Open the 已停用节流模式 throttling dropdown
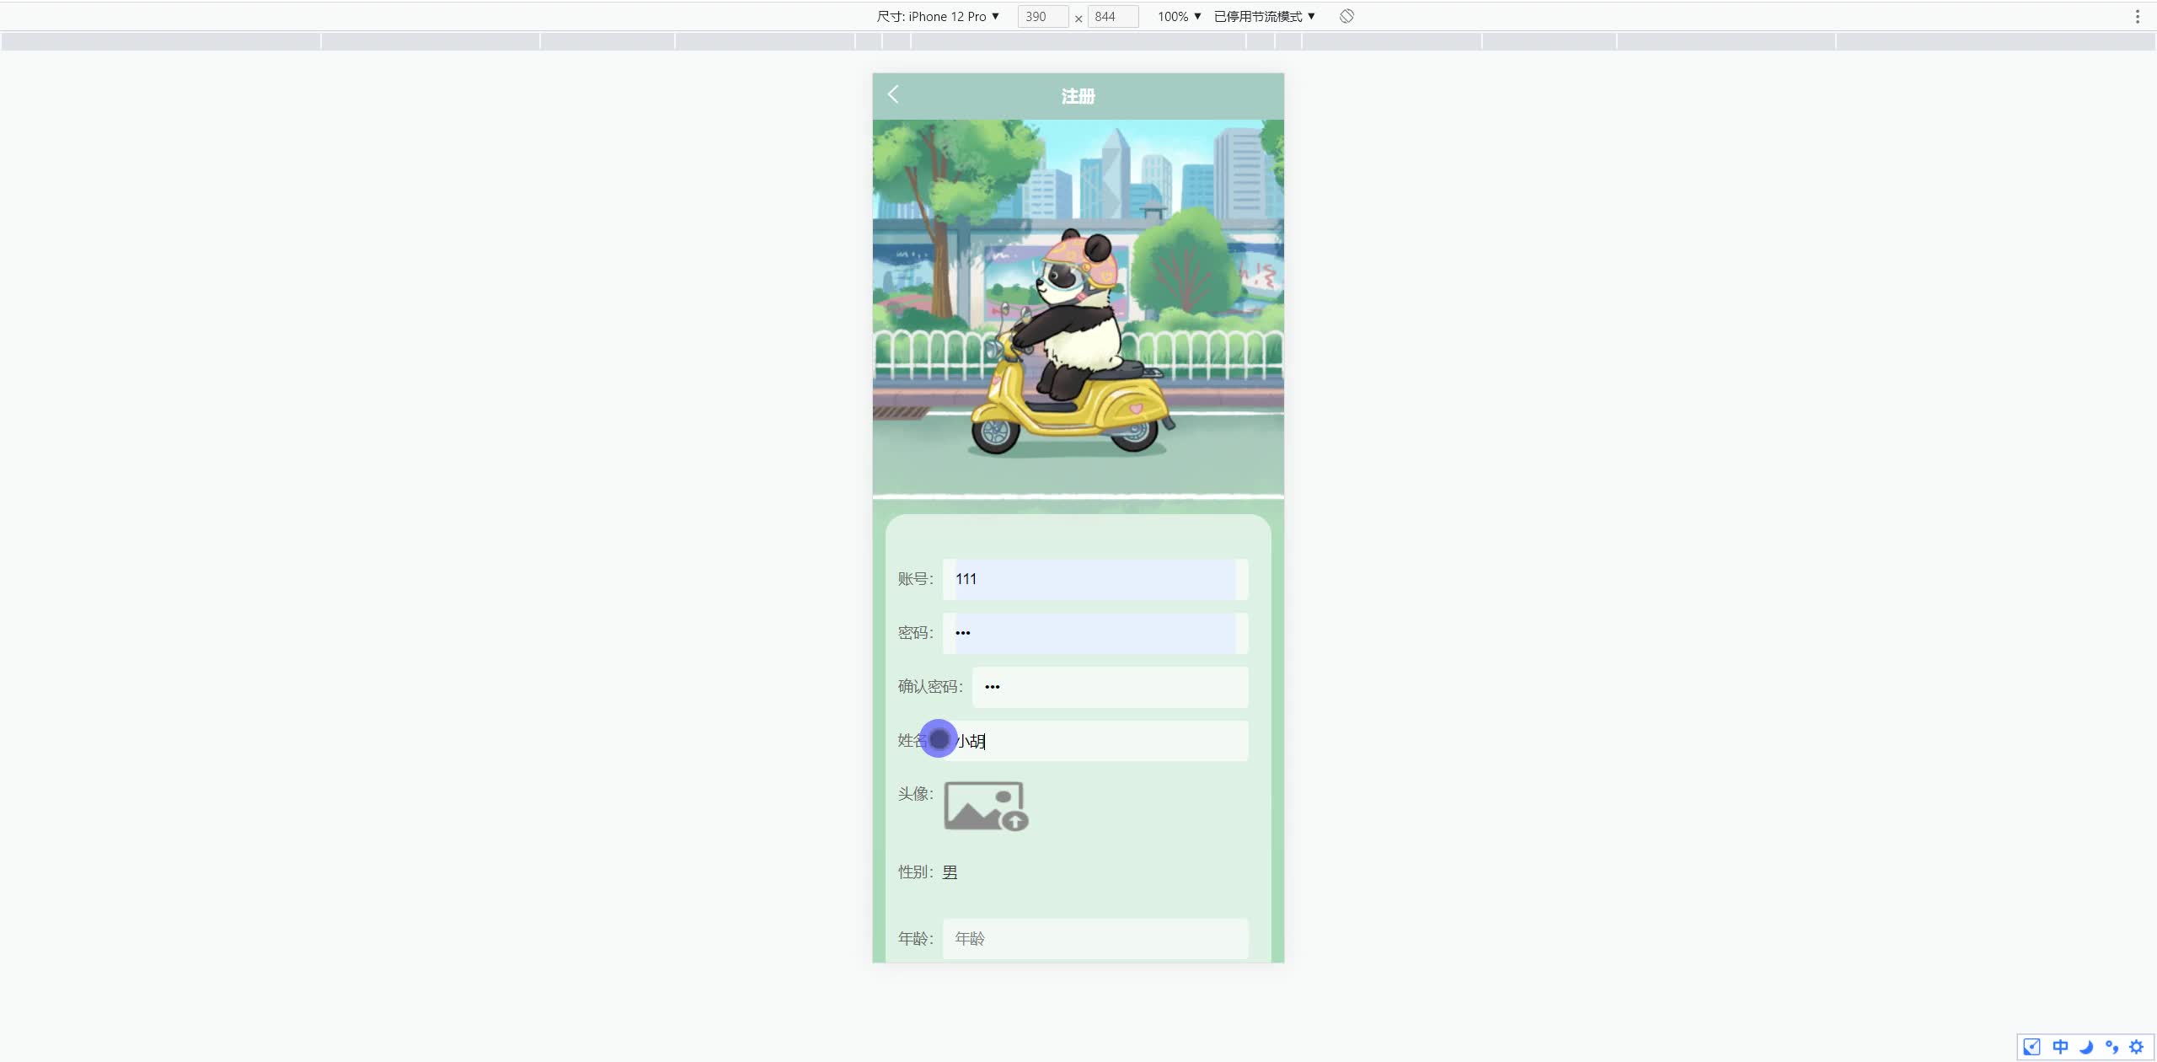The width and height of the screenshot is (2157, 1062). (1264, 16)
